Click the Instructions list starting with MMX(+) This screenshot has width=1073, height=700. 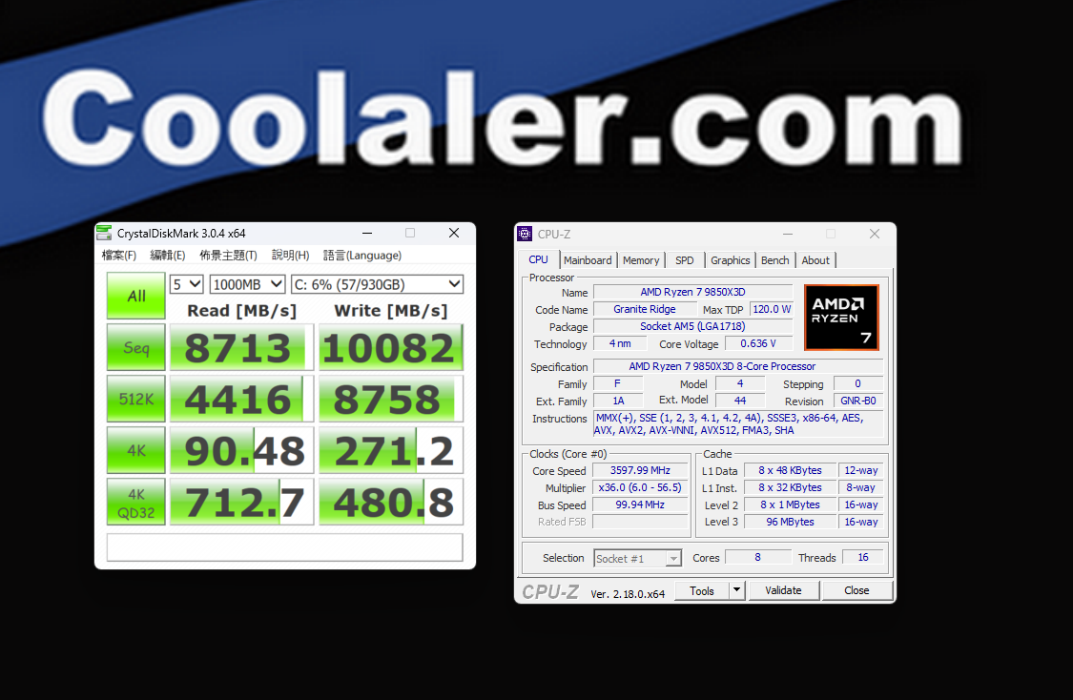tap(737, 424)
